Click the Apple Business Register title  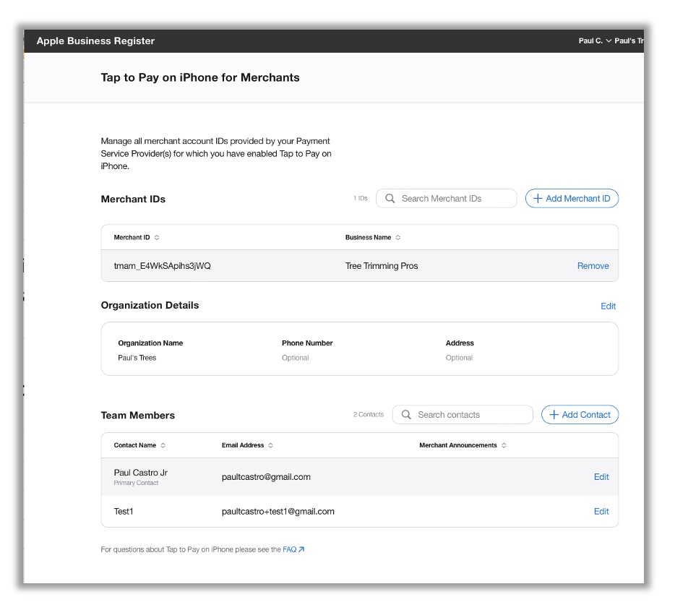click(95, 41)
